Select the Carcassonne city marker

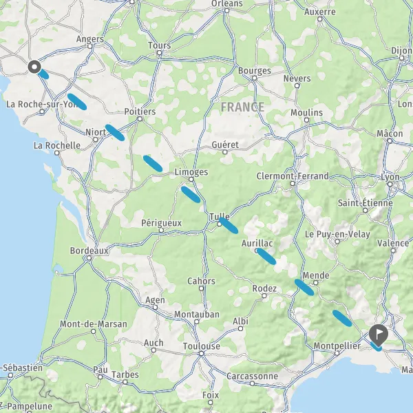(x=253, y=383)
